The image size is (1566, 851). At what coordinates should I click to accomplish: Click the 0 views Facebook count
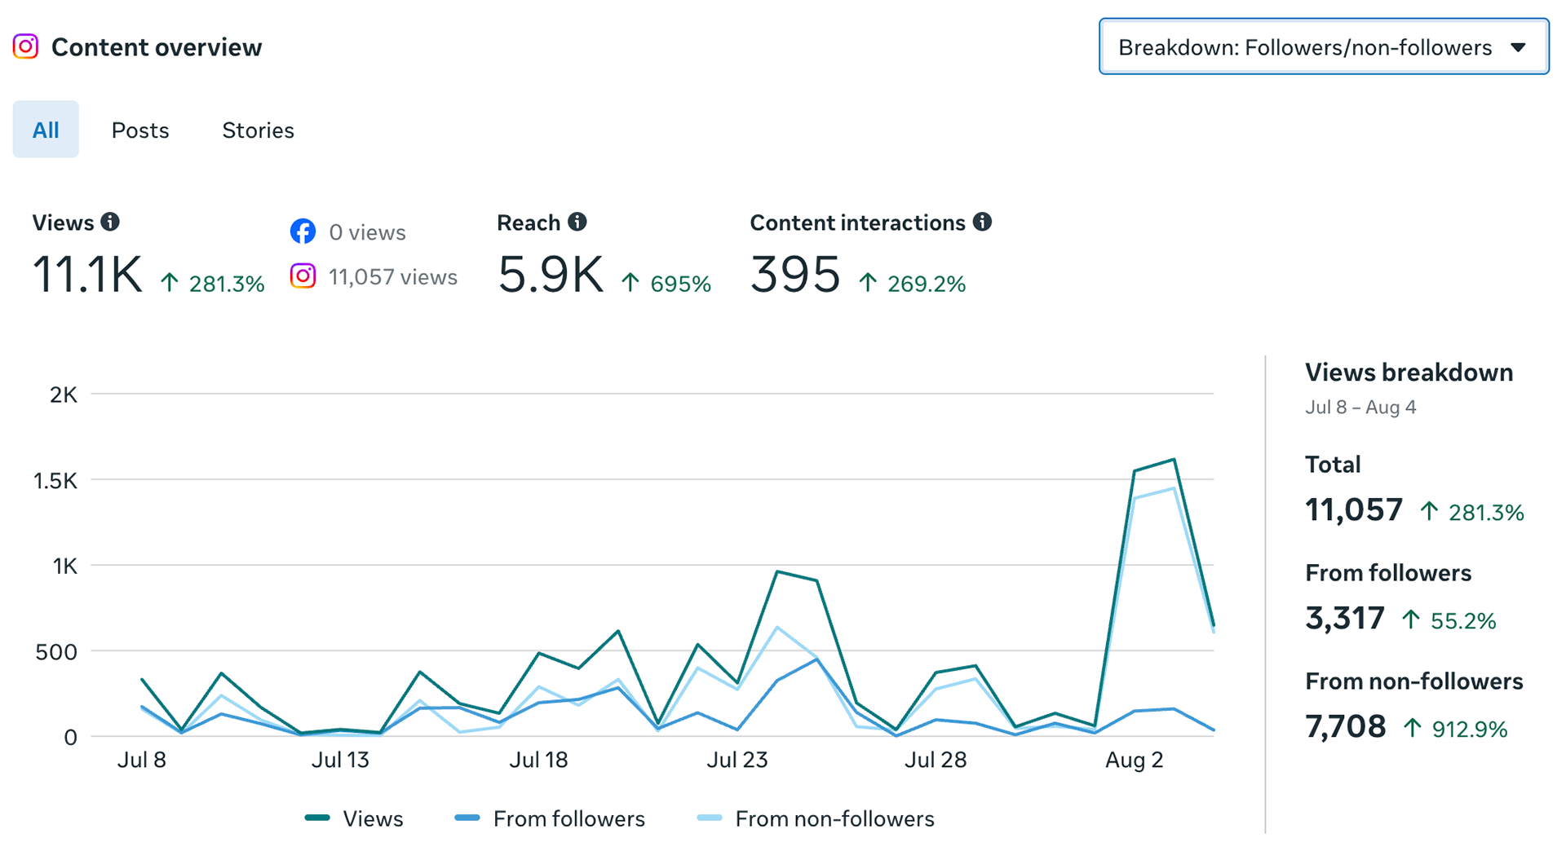367,232
